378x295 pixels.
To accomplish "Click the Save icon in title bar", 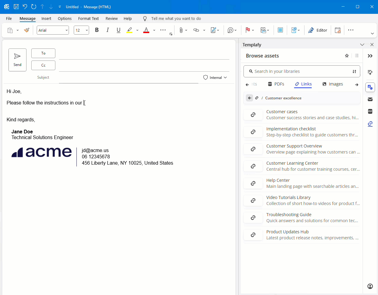I will (x=16, y=7).
